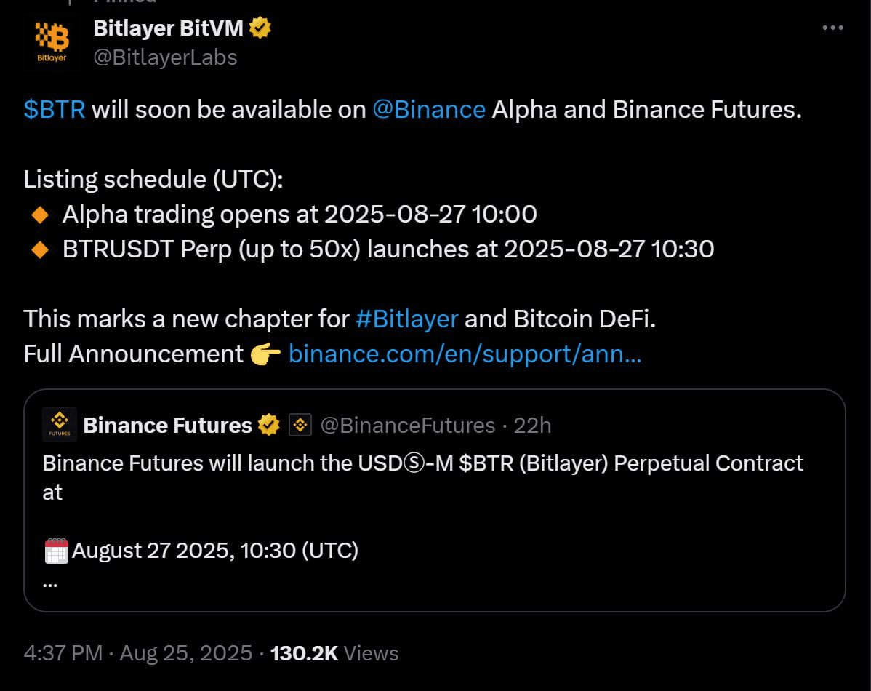Open the $BTR cashtag link
Screen dimensions: 871x691
point(55,110)
